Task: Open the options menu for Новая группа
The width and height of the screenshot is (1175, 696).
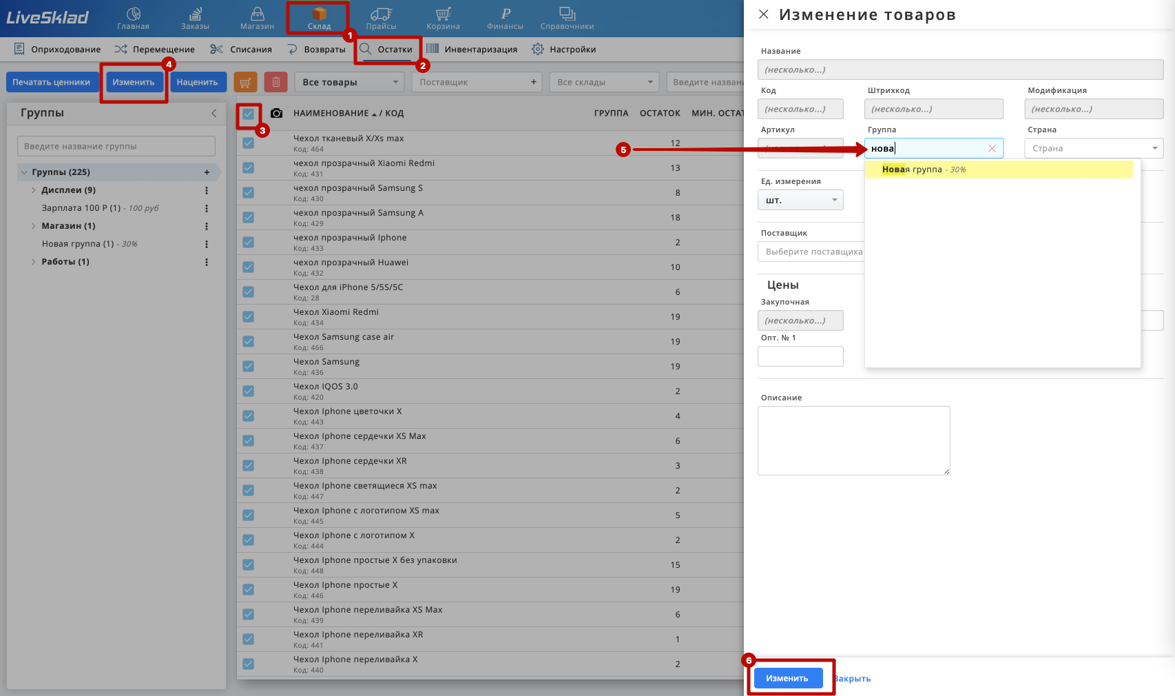Action: click(207, 244)
